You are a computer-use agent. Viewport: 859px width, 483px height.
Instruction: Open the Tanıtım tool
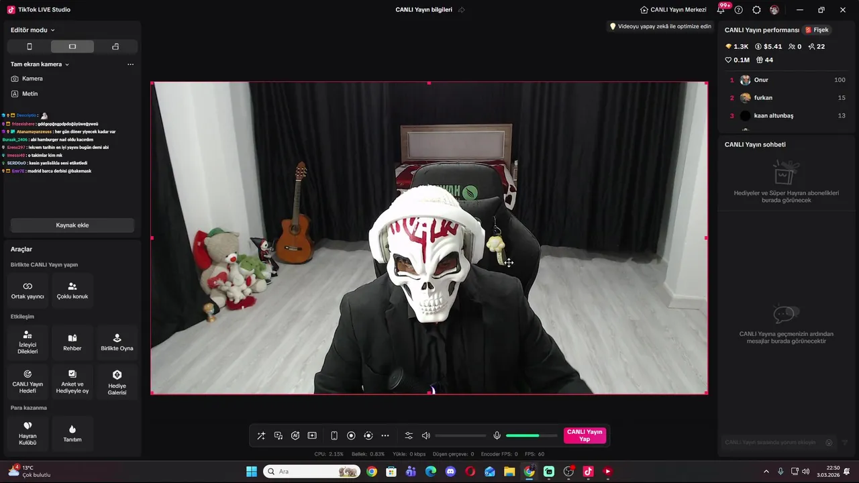coord(72,433)
